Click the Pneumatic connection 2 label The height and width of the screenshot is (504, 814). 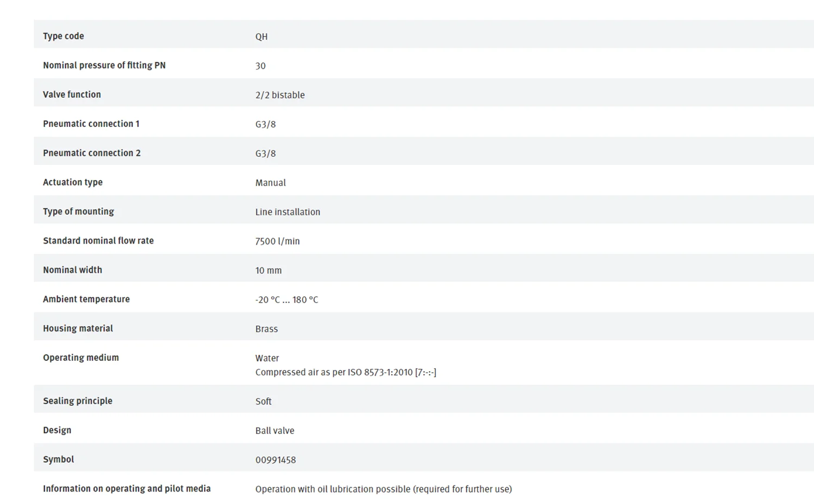(92, 153)
